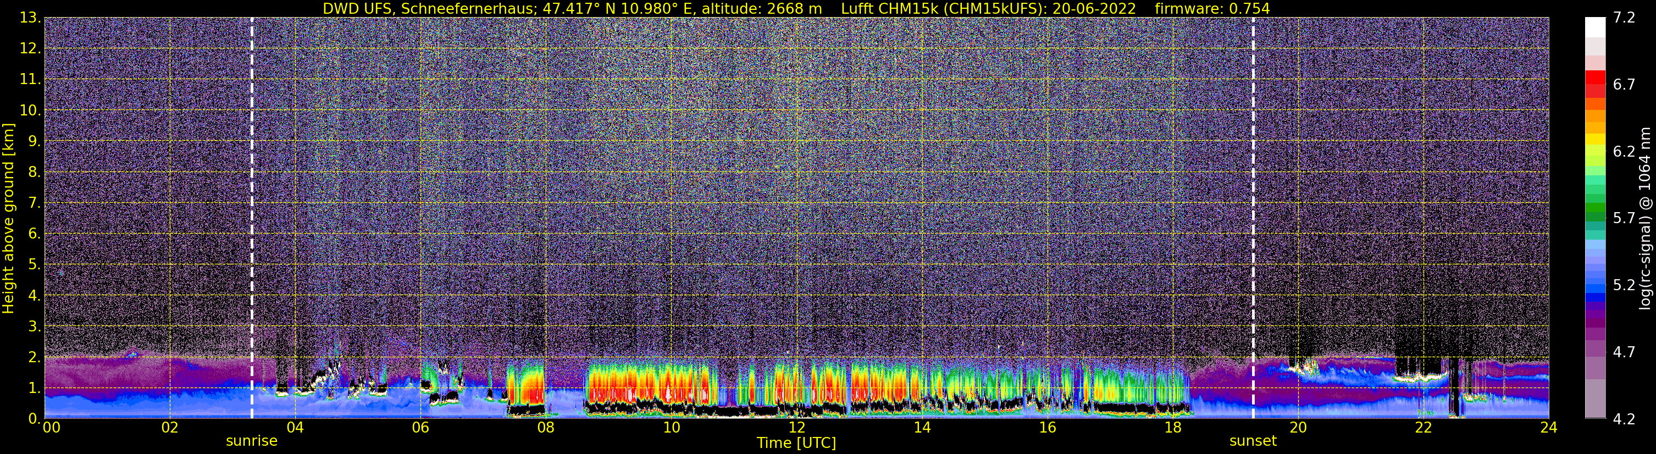
Task: Click the height axis tick label '6.'
Action: click(x=34, y=234)
